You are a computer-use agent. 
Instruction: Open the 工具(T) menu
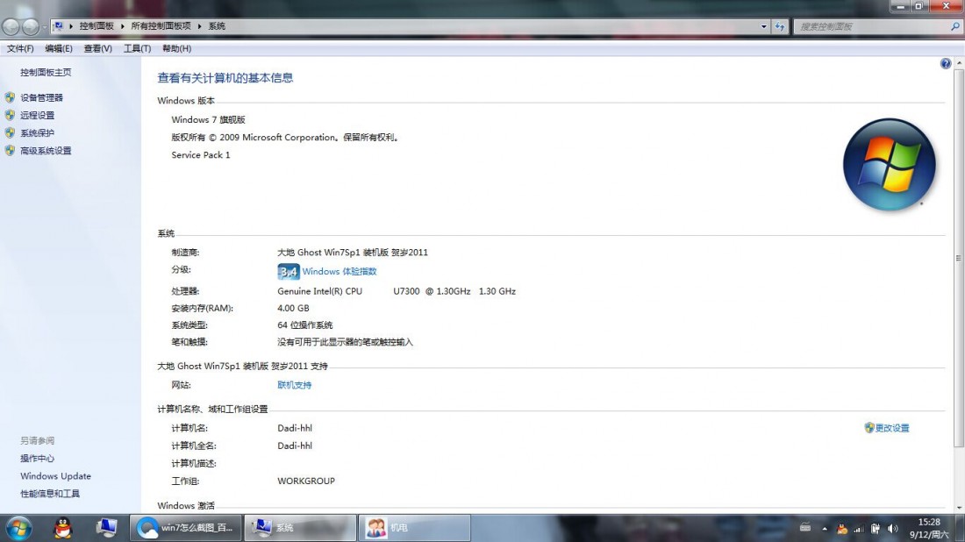pyautogui.click(x=137, y=48)
